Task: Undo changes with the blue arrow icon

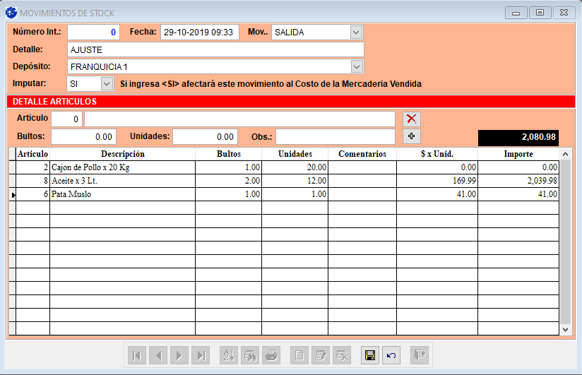Action: [391, 356]
